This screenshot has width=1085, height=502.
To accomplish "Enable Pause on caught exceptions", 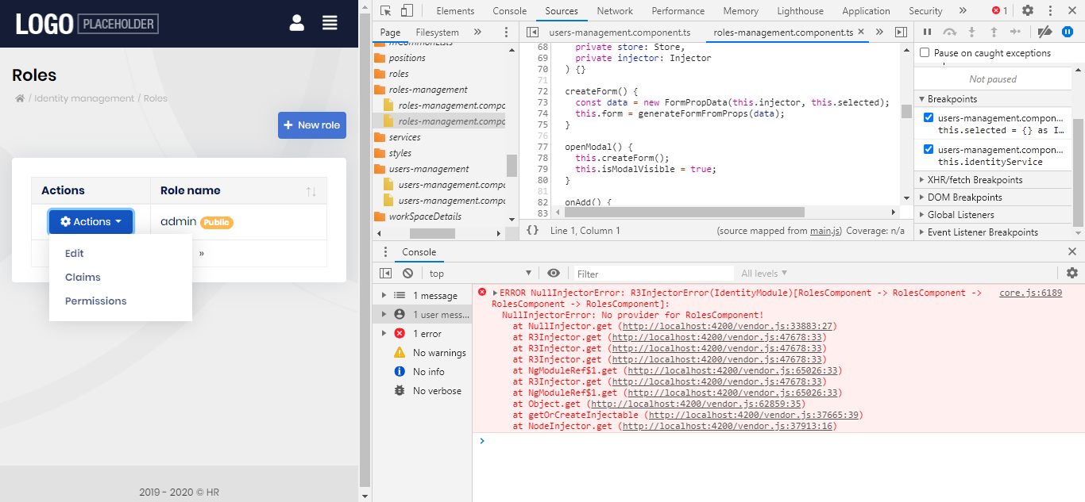I will [x=925, y=53].
